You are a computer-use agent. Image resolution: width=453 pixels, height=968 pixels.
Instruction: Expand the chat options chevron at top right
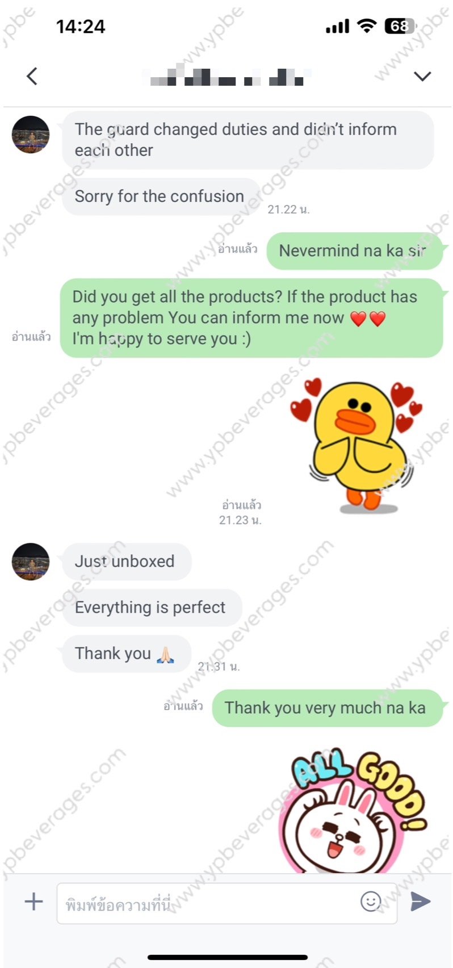coord(422,76)
